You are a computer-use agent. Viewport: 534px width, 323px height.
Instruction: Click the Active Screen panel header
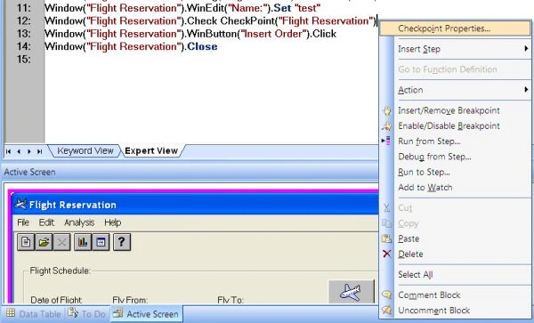click(190, 172)
